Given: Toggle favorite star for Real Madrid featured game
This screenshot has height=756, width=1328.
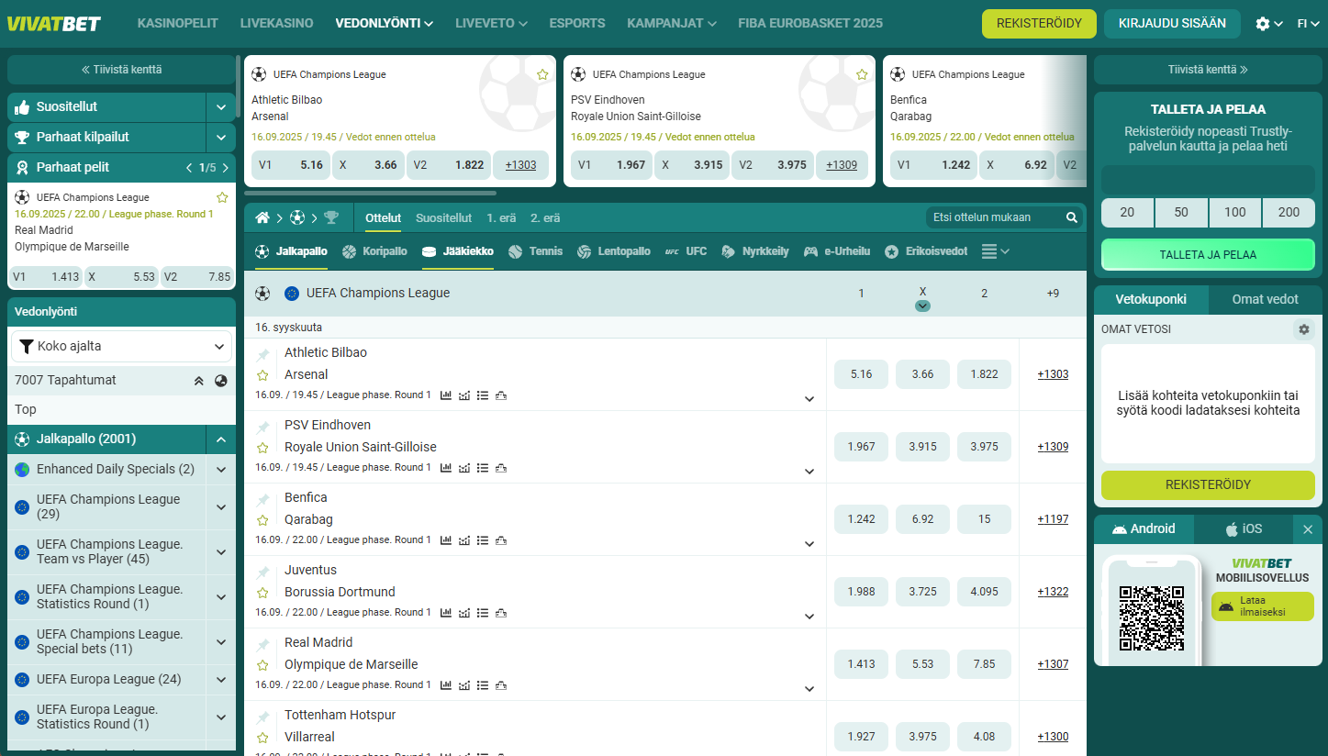Looking at the screenshot, I should pyautogui.click(x=222, y=197).
